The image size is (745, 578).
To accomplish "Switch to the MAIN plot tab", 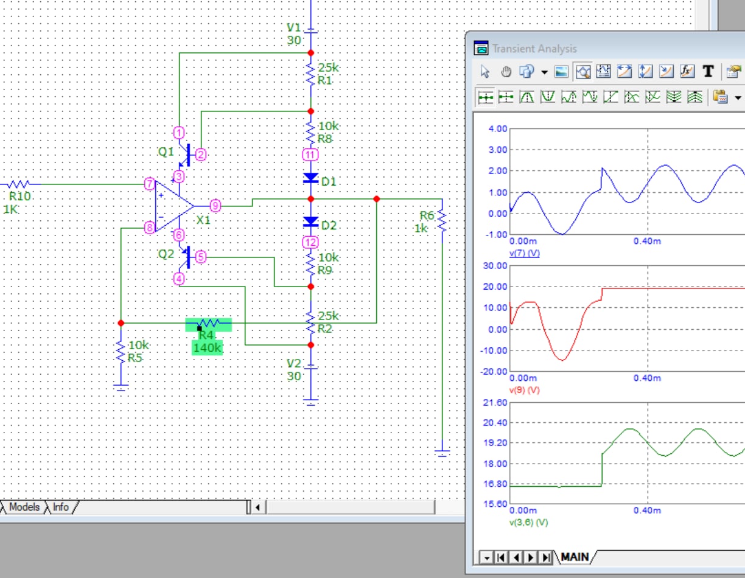I will [x=575, y=557].
